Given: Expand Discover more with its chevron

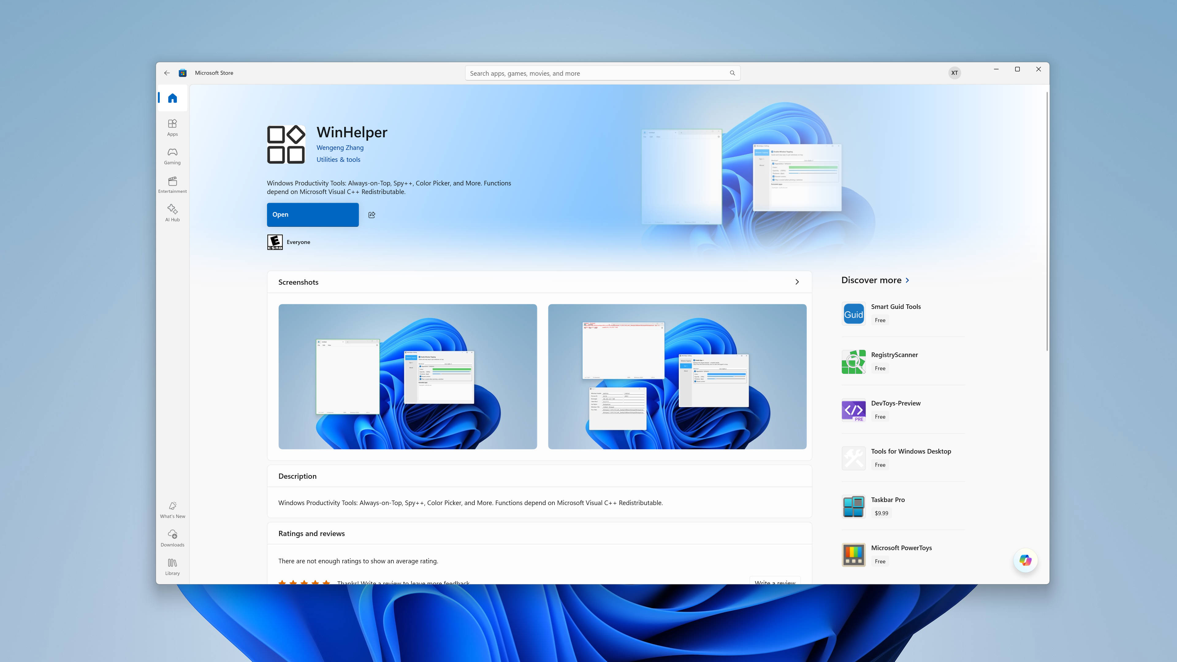Looking at the screenshot, I should tap(907, 280).
